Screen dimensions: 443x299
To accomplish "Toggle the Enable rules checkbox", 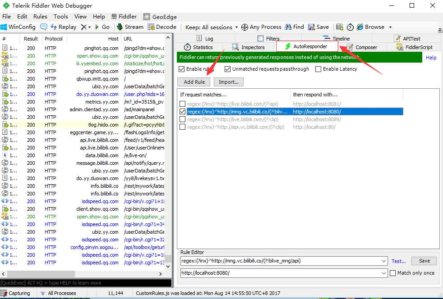I will [182, 69].
